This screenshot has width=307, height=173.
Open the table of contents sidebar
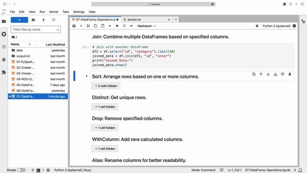4,47
